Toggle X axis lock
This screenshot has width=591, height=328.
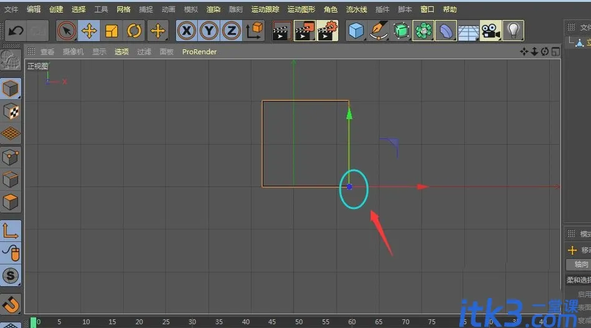(187, 31)
